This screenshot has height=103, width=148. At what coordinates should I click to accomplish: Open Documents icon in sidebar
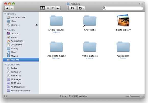(x=9, y=45)
